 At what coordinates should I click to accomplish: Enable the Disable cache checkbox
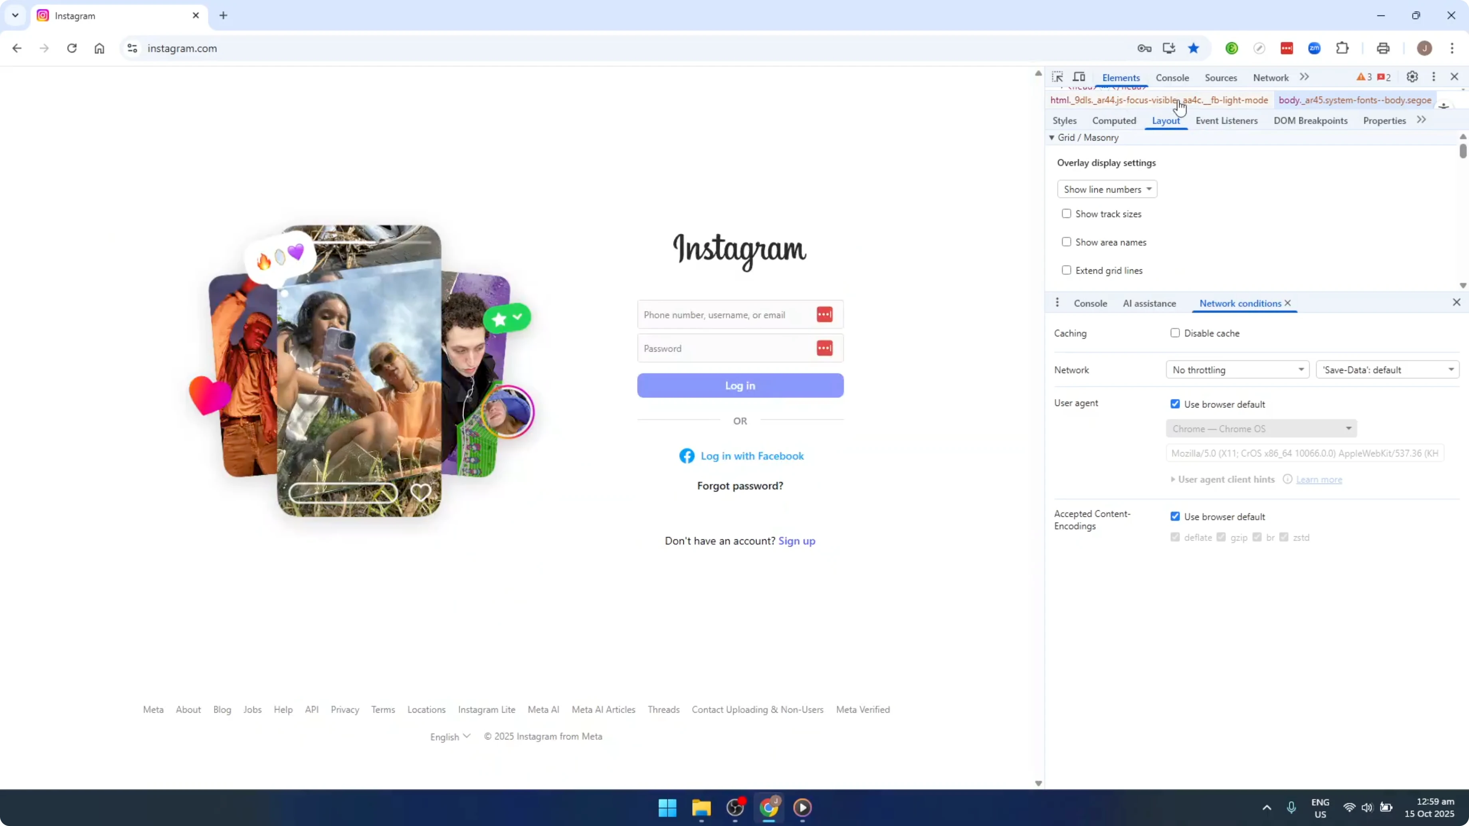[1175, 333]
